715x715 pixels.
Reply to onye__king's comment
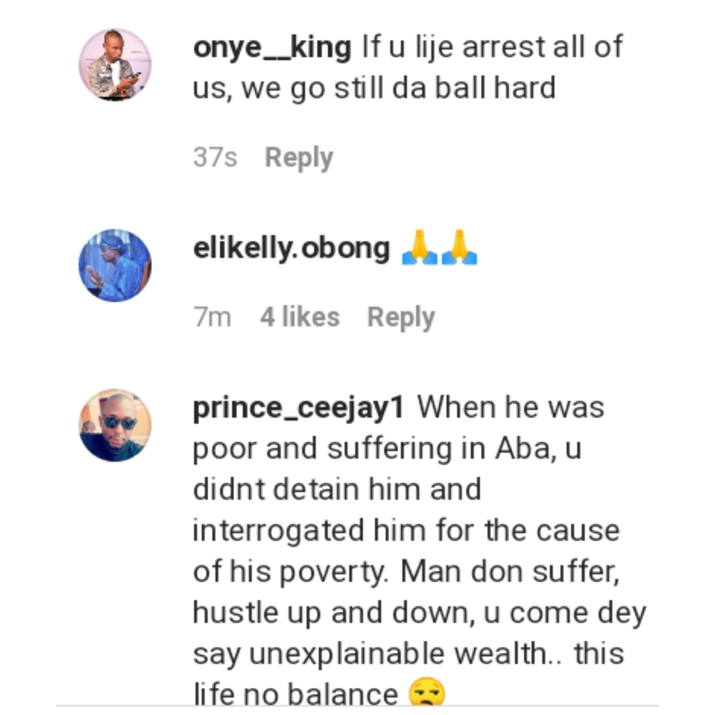[x=299, y=158]
